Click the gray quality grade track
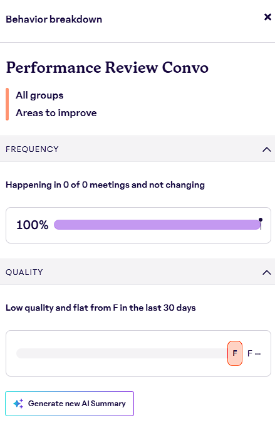 (x=122, y=353)
